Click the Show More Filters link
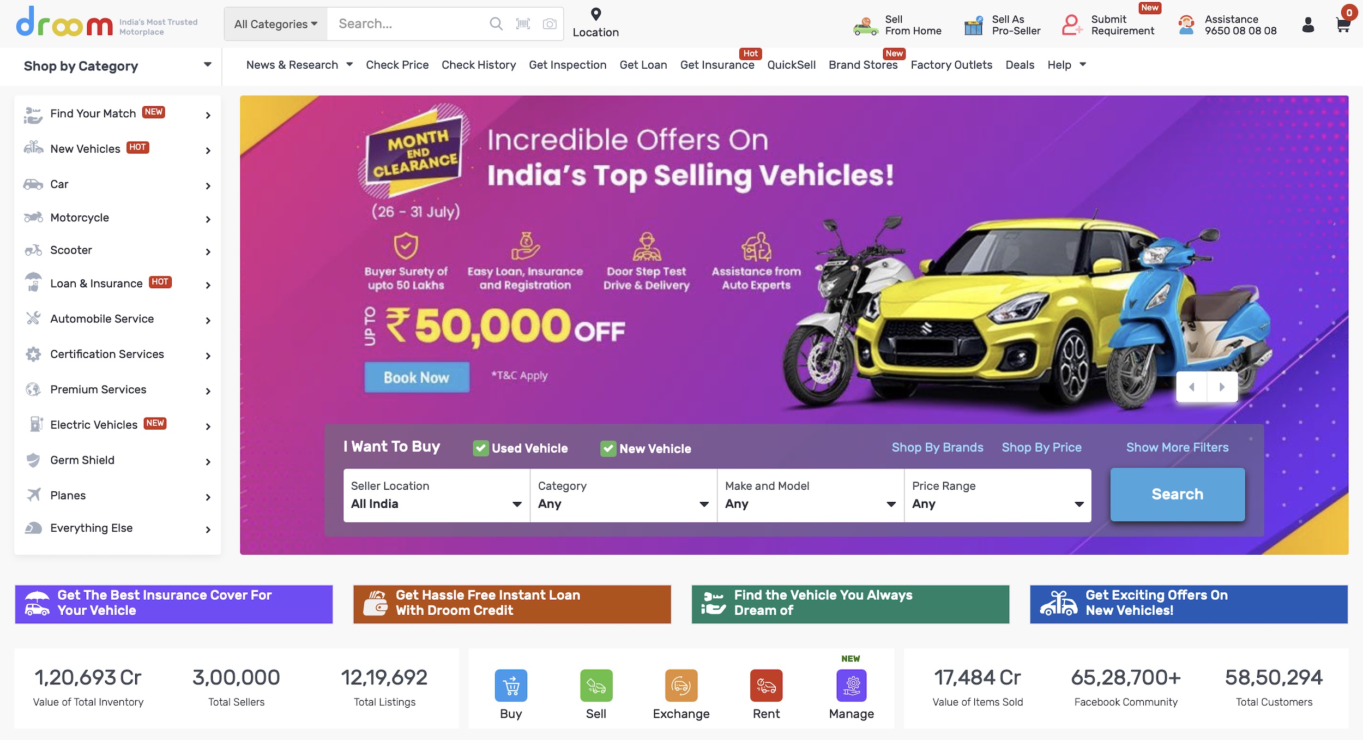 click(1177, 447)
